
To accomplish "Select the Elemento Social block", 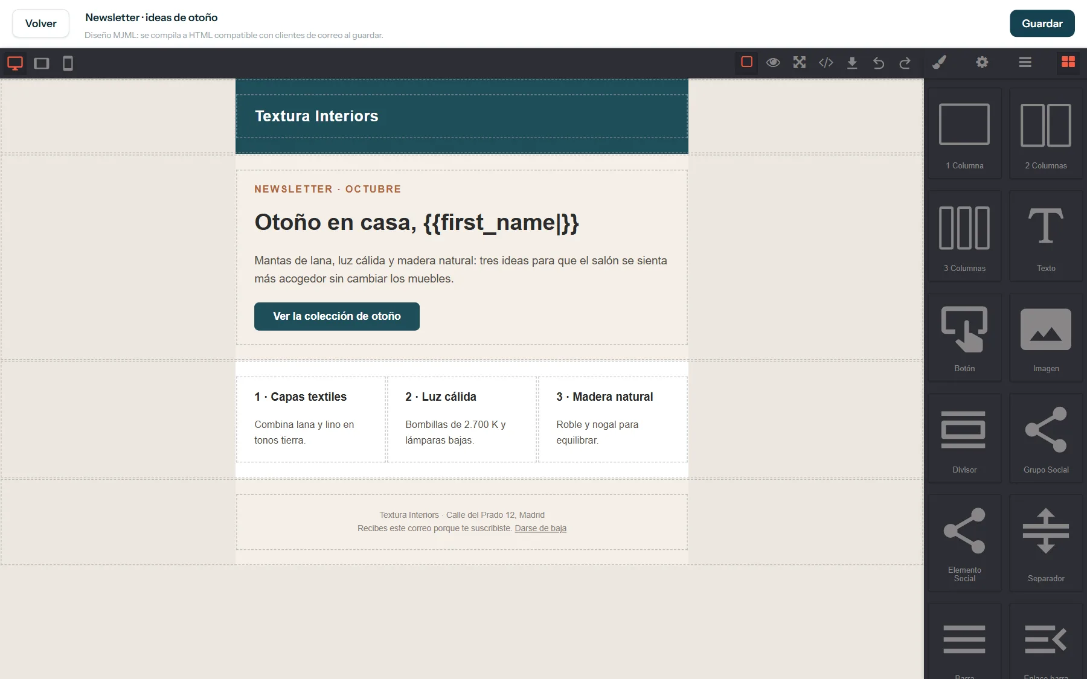I will click(964, 543).
